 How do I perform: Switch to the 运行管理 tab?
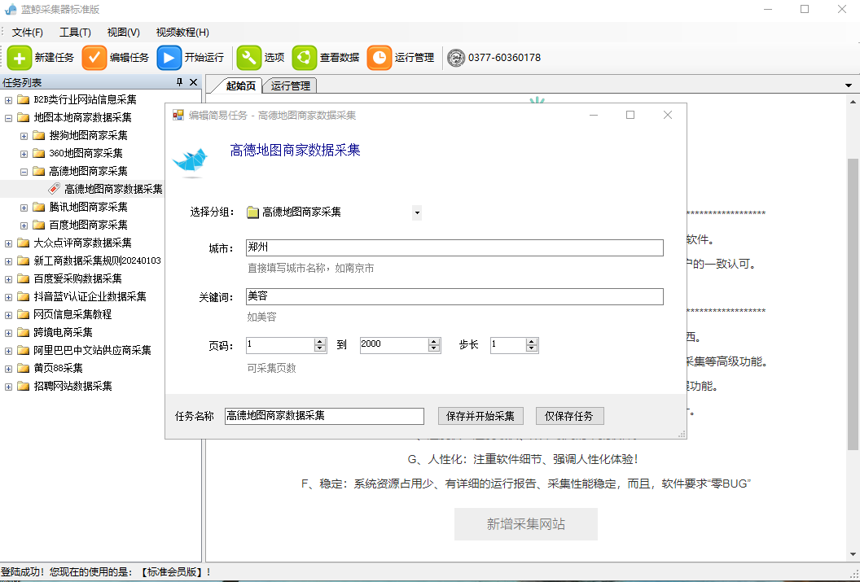(x=290, y=86)
